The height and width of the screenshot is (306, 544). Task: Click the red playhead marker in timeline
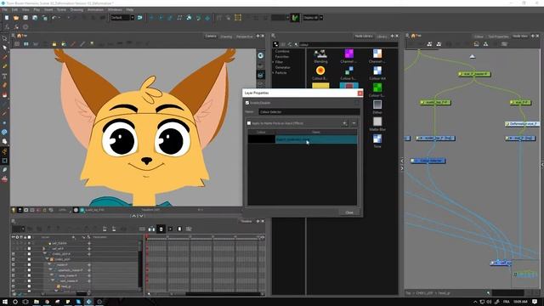[147, 237]
